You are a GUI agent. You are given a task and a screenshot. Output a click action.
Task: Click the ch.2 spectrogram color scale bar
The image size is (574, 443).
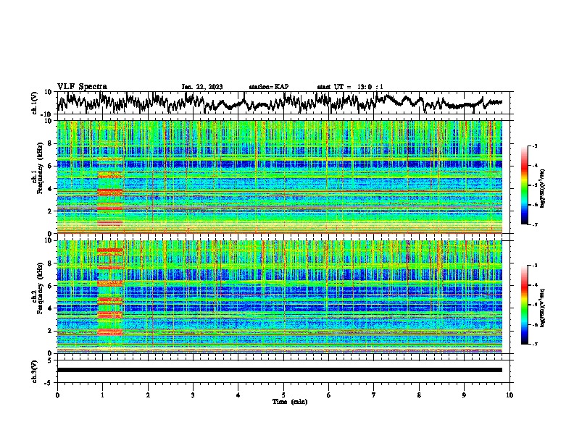524,305
